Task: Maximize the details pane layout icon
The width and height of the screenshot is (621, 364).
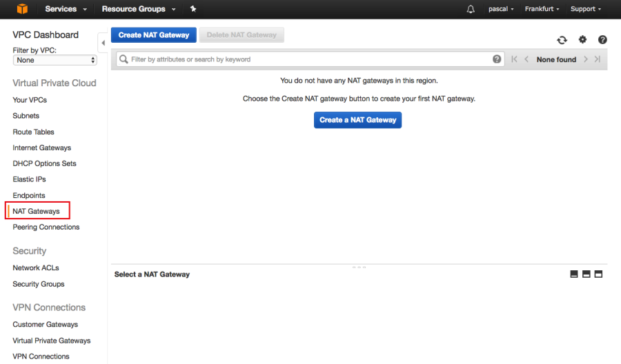Action: (598, 274)
